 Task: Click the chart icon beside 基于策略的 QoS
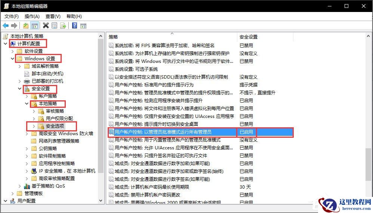click(27, 186)
